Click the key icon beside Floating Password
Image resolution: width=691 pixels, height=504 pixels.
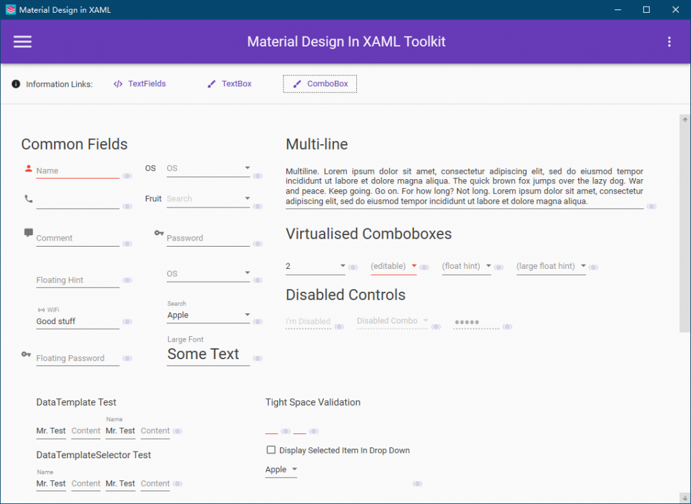point(28,354)
